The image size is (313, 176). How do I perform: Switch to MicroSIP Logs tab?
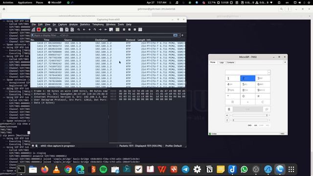(x=222, y=63)
